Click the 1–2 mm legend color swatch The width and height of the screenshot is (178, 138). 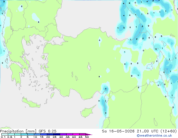[18, 134]
